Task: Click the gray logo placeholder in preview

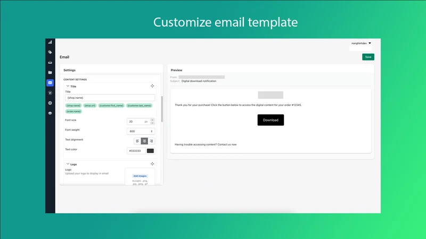Action: (271, 95)
